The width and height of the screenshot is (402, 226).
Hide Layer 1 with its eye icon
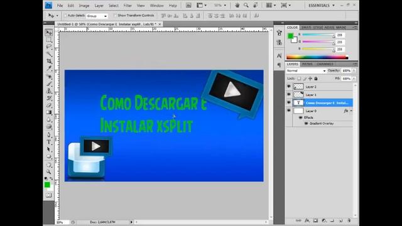pyautogui.click(x=289, y=95)
